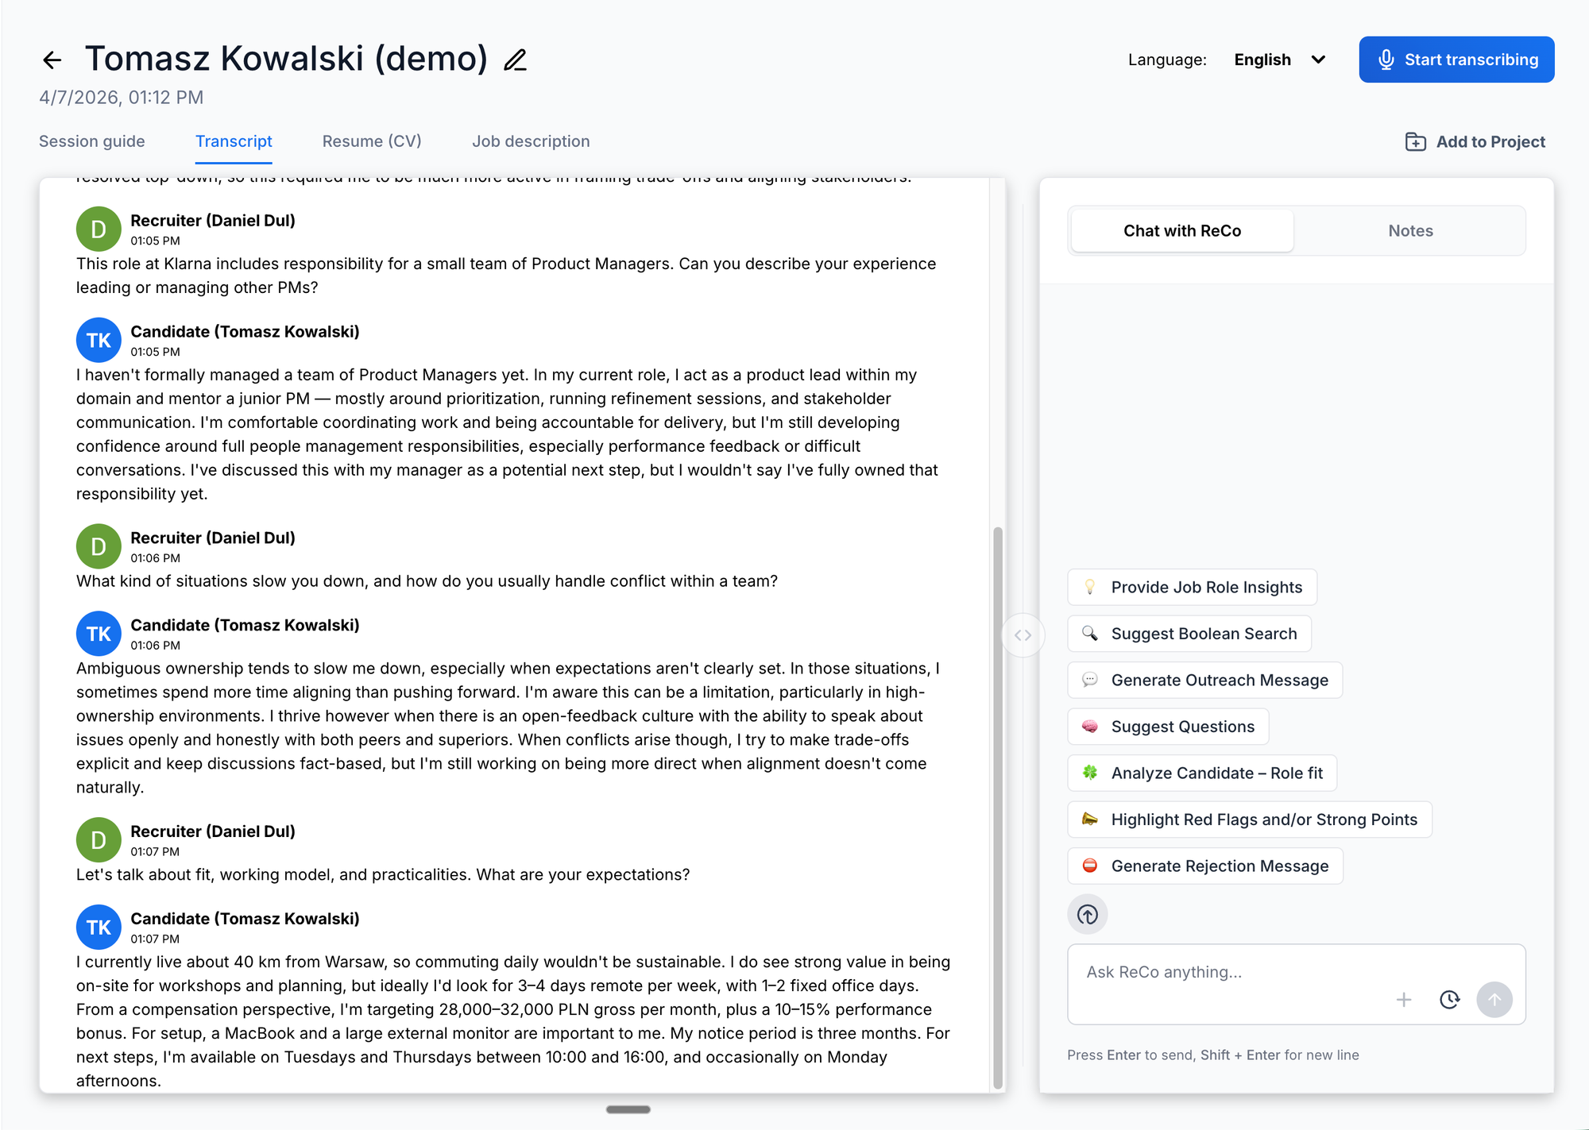This screenshot has width=1589, height=1130.
Task: Click the horizontal resize handle below transcript
Action: 628,1109
